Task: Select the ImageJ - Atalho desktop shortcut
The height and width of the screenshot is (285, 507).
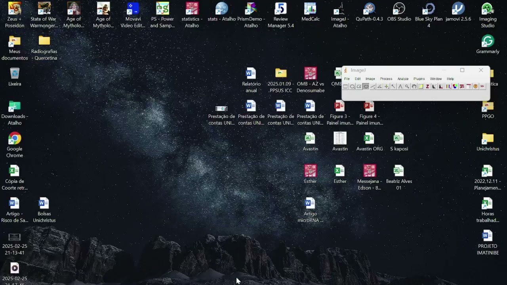Action: coord(340,15)
